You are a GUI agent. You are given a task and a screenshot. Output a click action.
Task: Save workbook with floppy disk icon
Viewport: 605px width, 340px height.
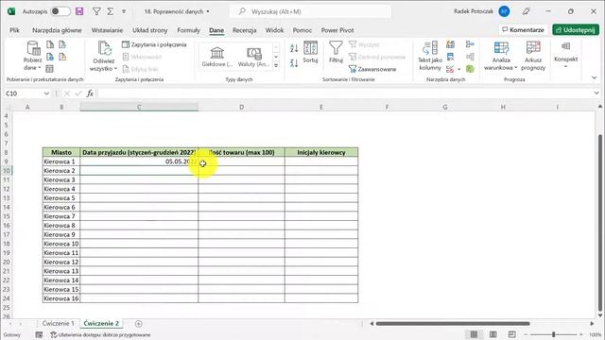coord(79,11)
